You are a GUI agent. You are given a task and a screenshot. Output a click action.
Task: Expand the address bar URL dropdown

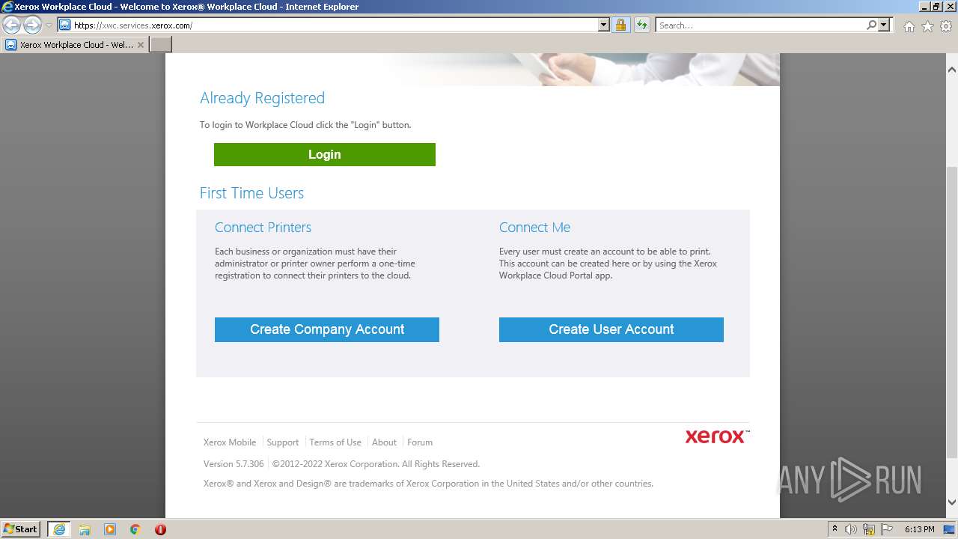[x=604, y=25]
